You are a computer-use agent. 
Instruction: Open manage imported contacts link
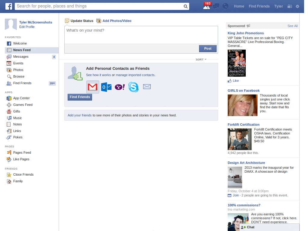pyautogui.click(x=135, y=75)
